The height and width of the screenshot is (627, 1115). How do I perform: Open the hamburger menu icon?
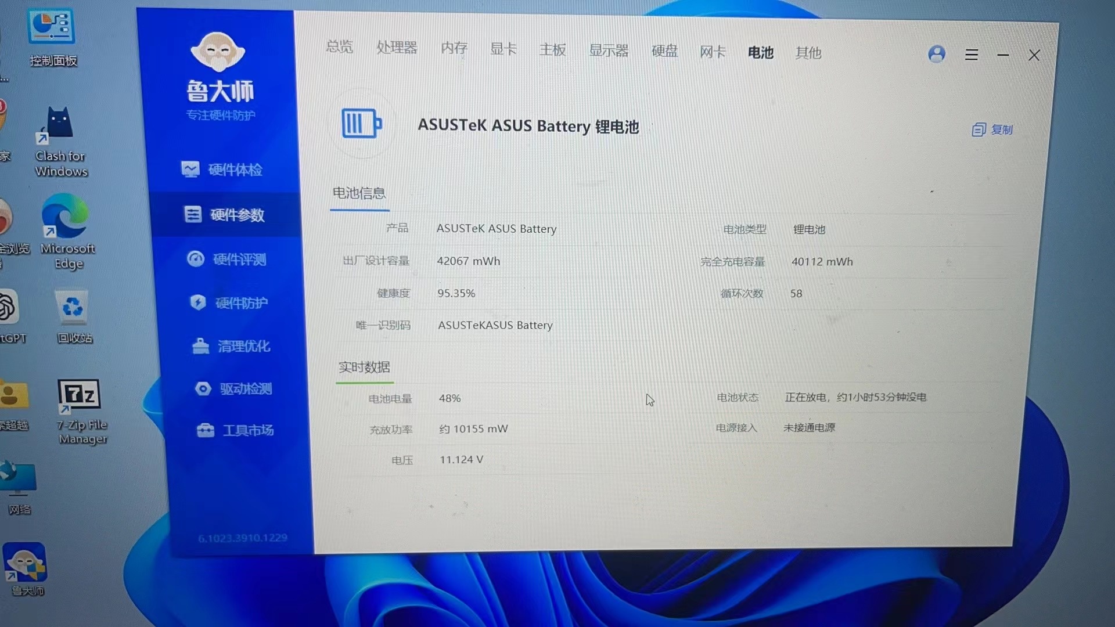point(971,55)
